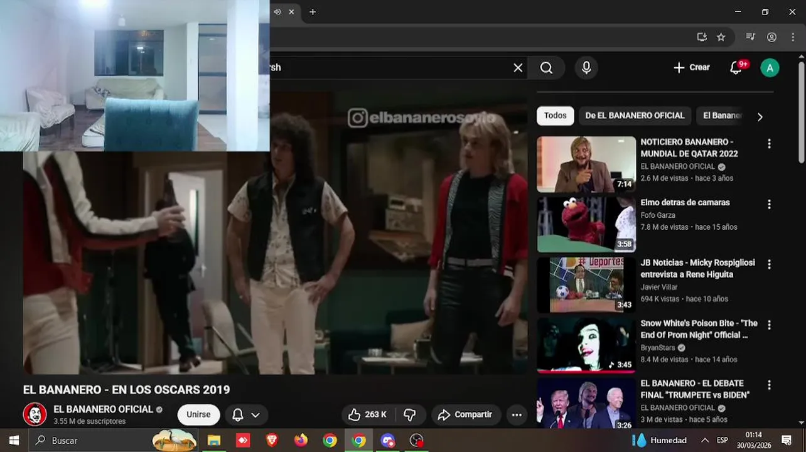Clear the YouTube search box with X

coord(518,68)
